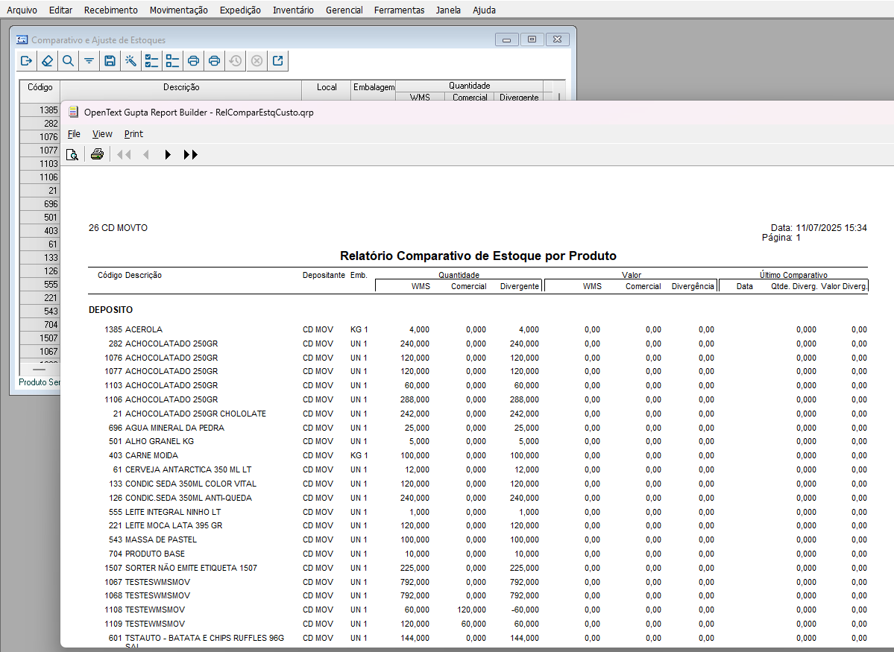This screenshot has width=894, height=652.
Task: Uncheck all items with unchecked-list icon
Action: [172, 61]
